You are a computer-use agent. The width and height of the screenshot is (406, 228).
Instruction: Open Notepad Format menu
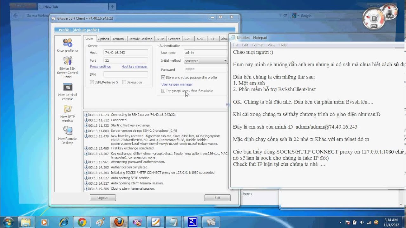[x=258, y=45]
